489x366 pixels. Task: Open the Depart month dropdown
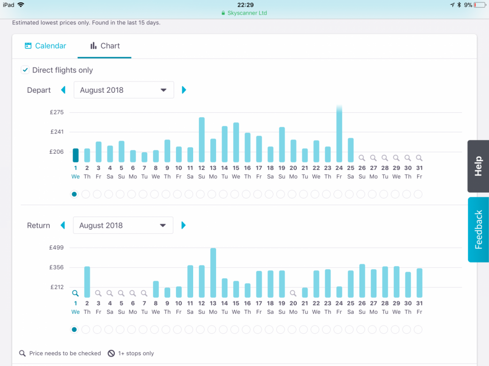click(124, 90)
